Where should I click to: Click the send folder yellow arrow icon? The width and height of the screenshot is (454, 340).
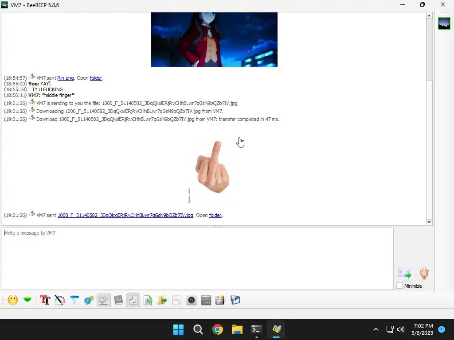162,300
